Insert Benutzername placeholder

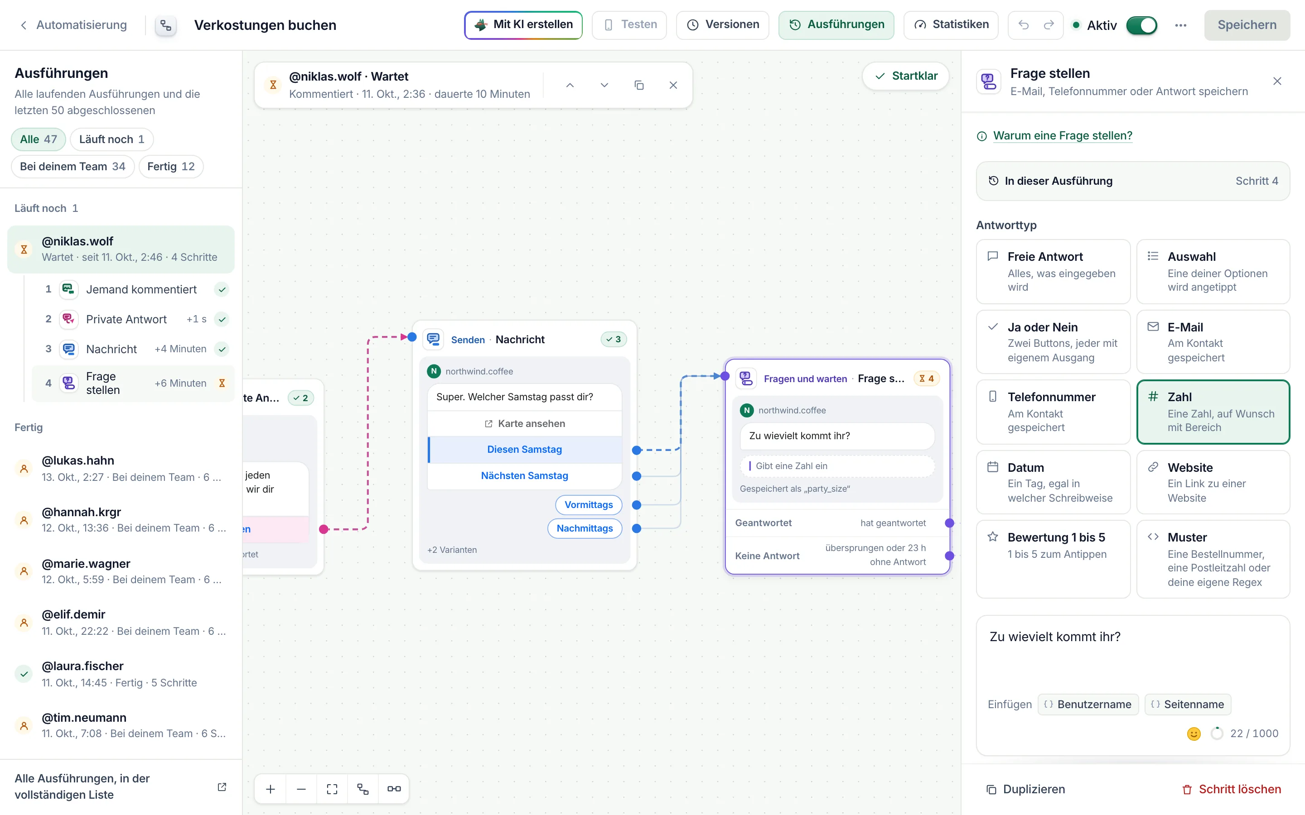click(x=1088, y=705)
